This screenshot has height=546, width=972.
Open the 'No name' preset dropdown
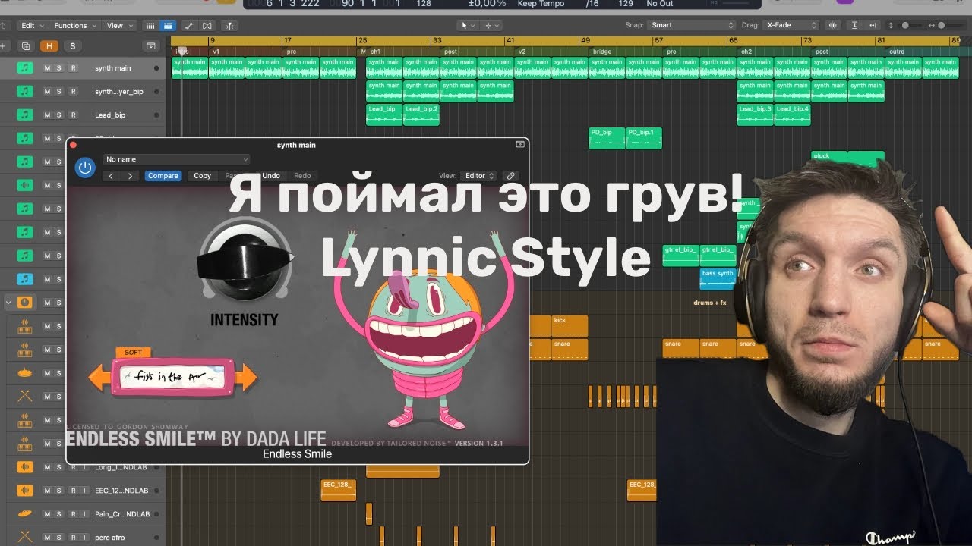coord(176,159)
